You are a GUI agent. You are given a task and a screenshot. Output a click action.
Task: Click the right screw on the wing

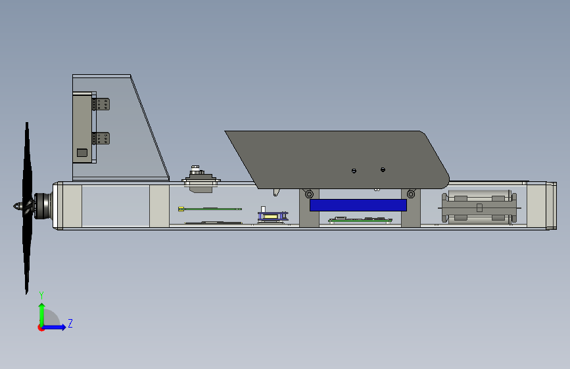(x=383, y=169)
